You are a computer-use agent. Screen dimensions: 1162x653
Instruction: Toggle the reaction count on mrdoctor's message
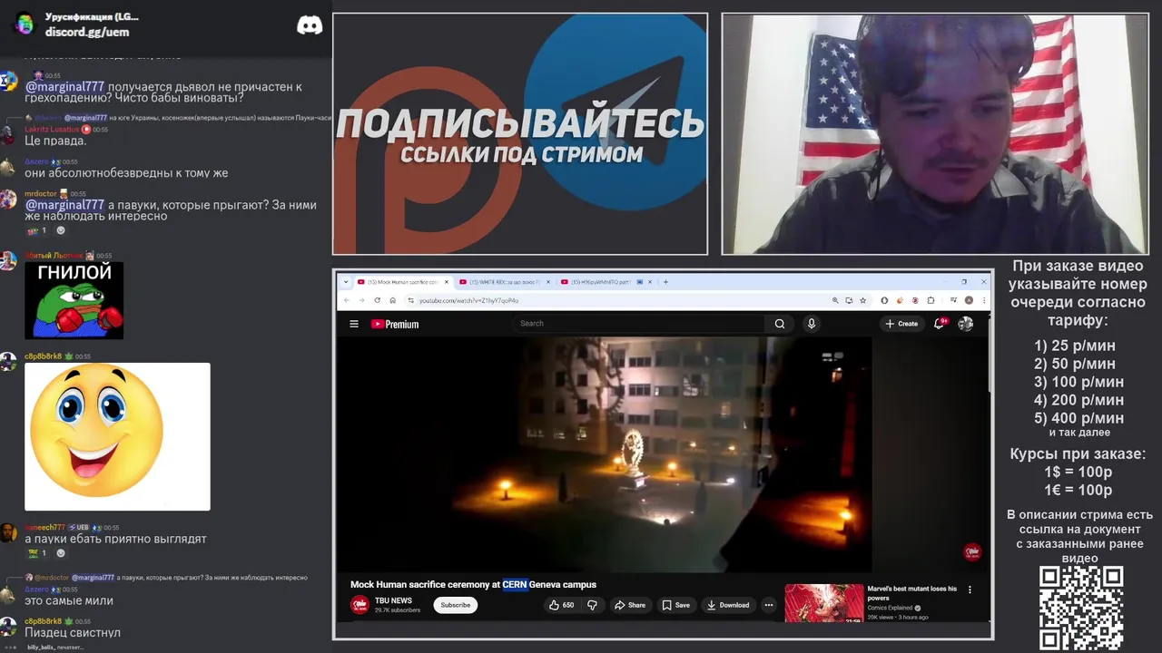tap(37, 230)
